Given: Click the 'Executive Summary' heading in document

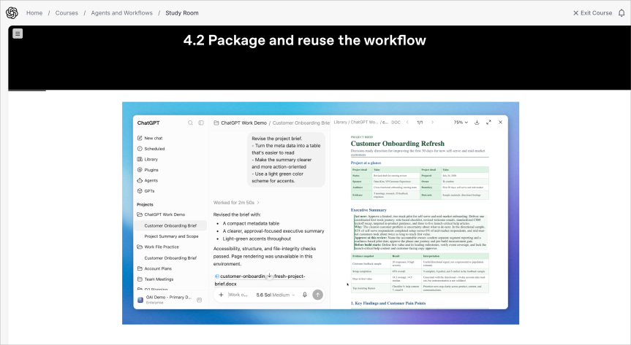Looking at the screenshot, I should [369, 210].
